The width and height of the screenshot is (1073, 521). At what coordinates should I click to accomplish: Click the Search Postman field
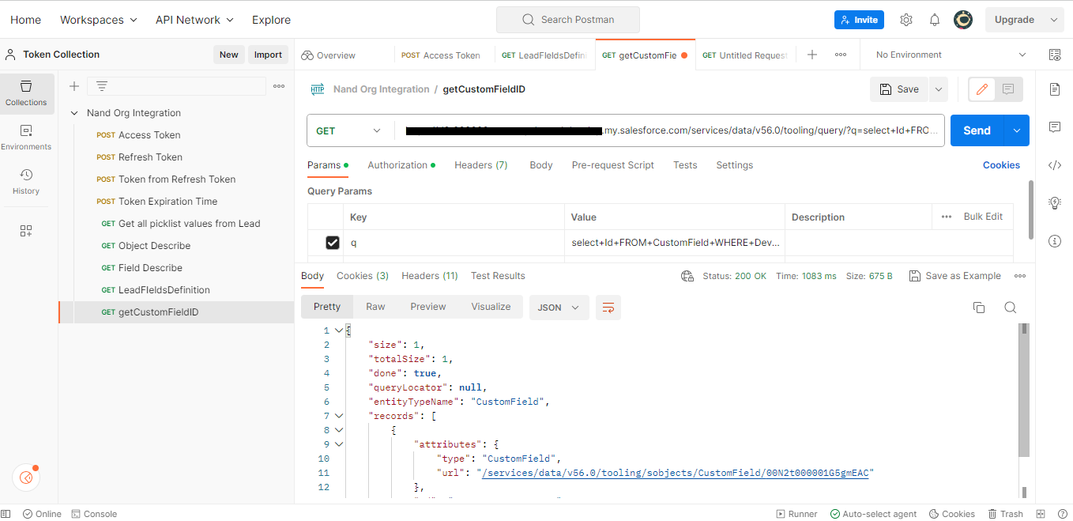(568, 20)
